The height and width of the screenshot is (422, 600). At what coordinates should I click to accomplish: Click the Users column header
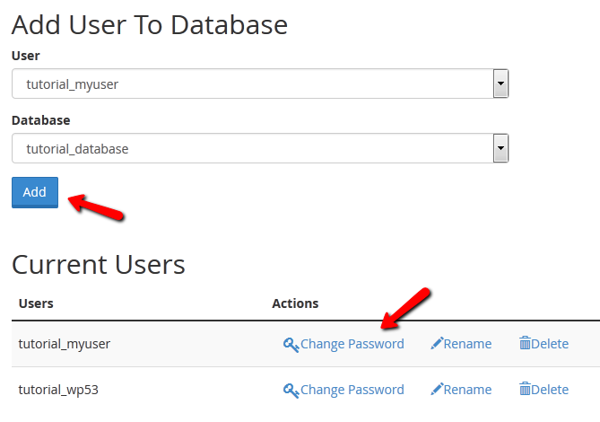[36, 303]
